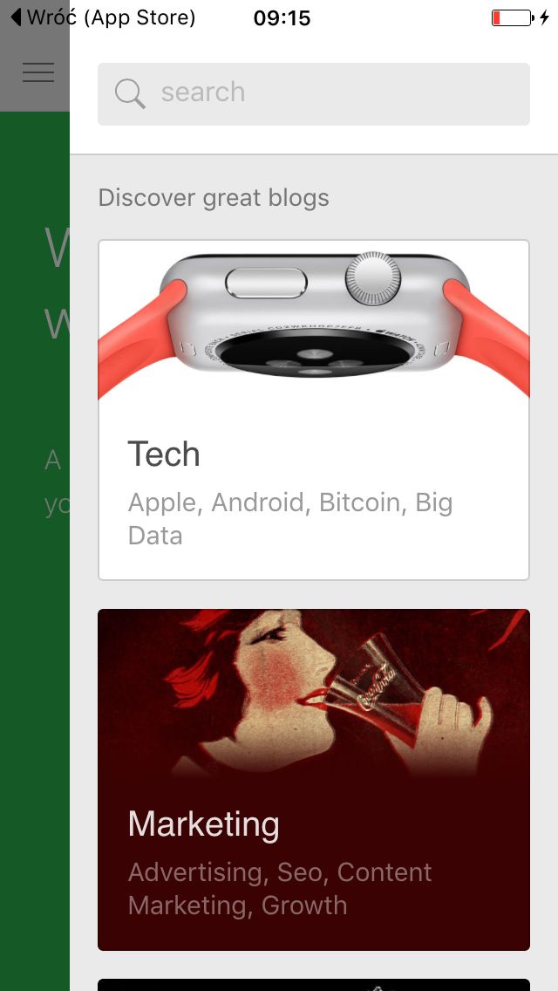558x991 pixels.
Task: Select "Advertising, Seo, Content Marketing, Growth" text
Action: tap(279, 889)
